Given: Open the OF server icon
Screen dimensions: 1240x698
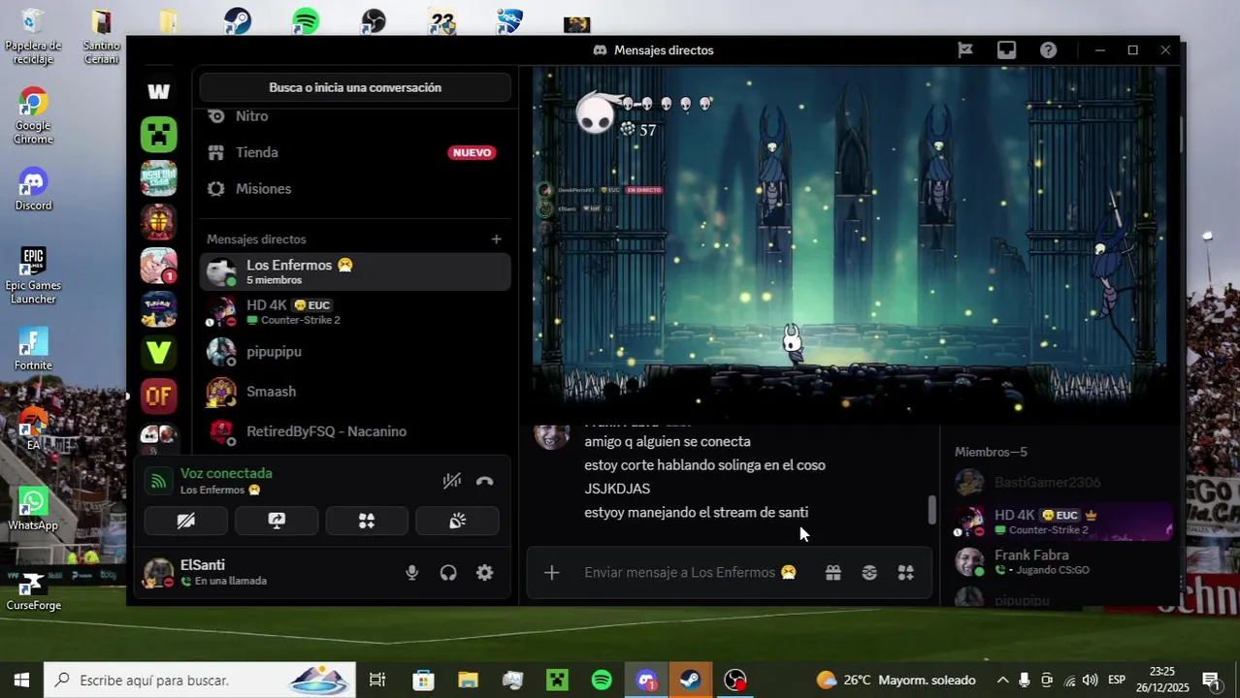Looking at the screenshot, I should [x=159, y=396].
